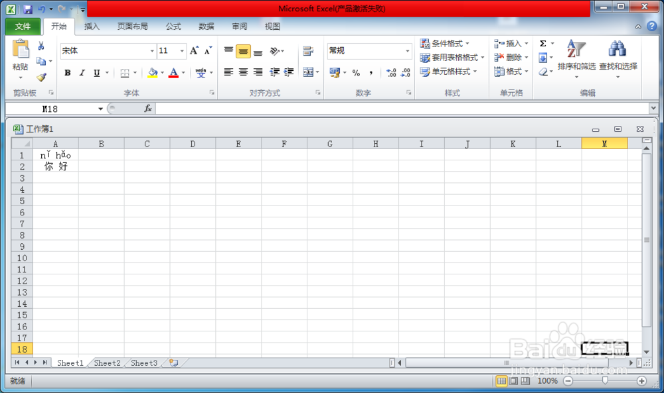Click the wén phonetic guide icon
Image resolution: width=664 pixels, height=393 pixels.
point(201,73)
